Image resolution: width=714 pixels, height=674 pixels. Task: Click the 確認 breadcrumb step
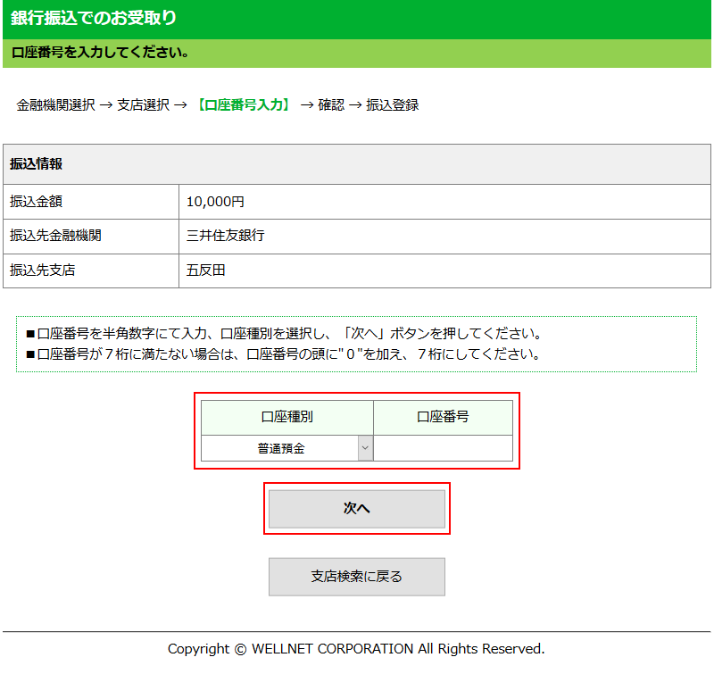pos(331,104)
